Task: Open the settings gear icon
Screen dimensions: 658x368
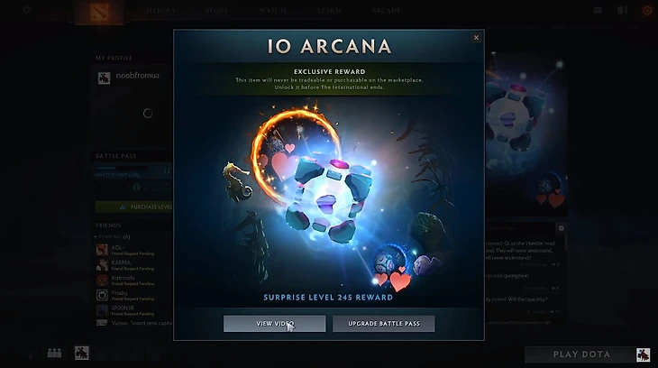Action: coord(27,9)
